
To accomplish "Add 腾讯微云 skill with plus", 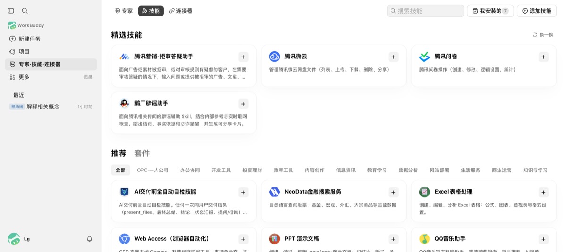I will click(393, 57).
